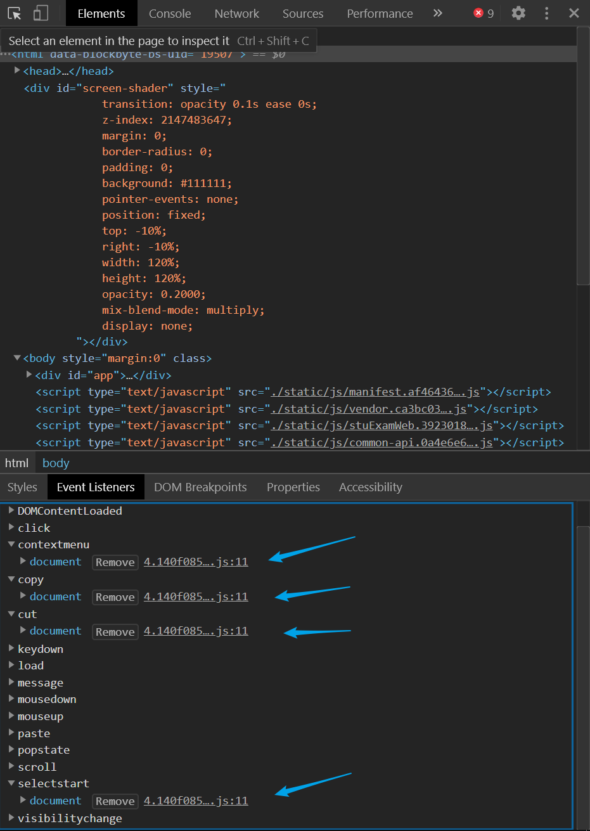590x831 pixels.
Task: Select the div id screen-shader node
Action: [x=125, y=87]
